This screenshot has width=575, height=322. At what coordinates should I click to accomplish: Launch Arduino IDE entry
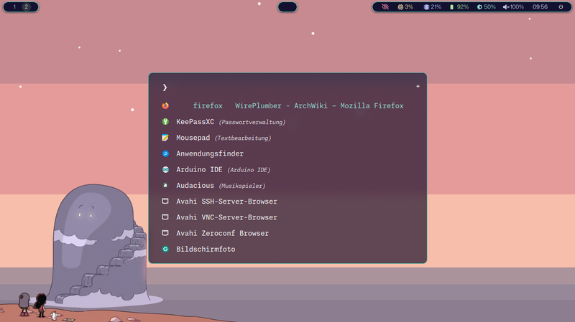pyautogui.click(x=287, y=169)
